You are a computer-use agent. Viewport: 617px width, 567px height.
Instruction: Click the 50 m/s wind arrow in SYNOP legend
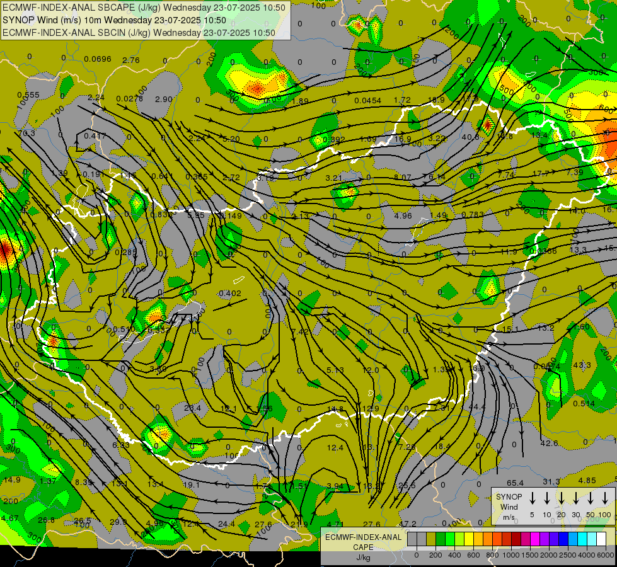591,498
